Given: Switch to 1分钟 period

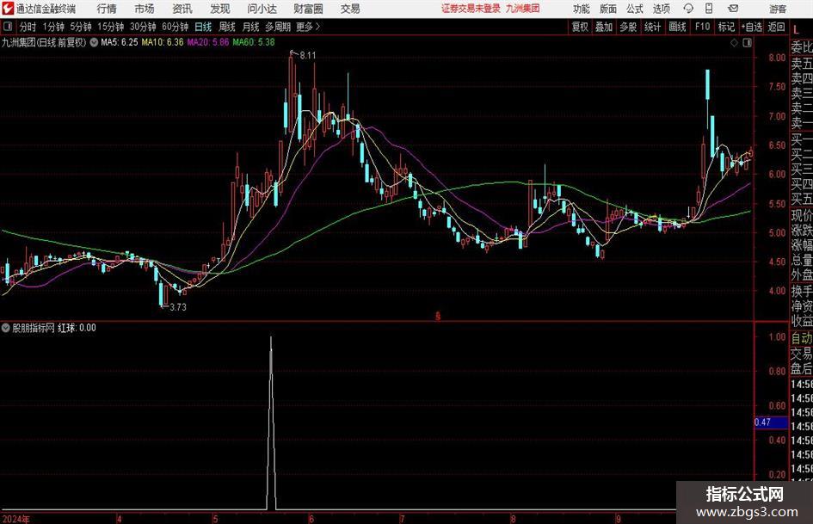Looking at the screenshot, I should click(53, 27).
